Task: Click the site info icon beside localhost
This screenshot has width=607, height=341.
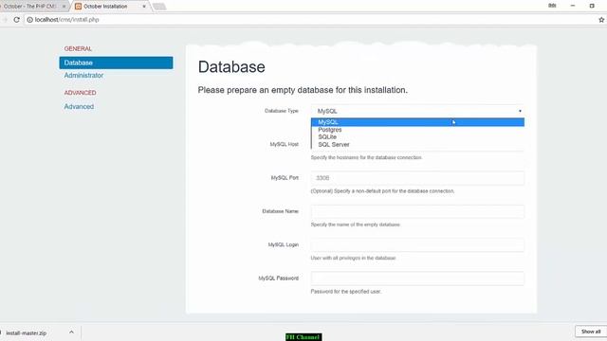Action: [x=29, y=19]
